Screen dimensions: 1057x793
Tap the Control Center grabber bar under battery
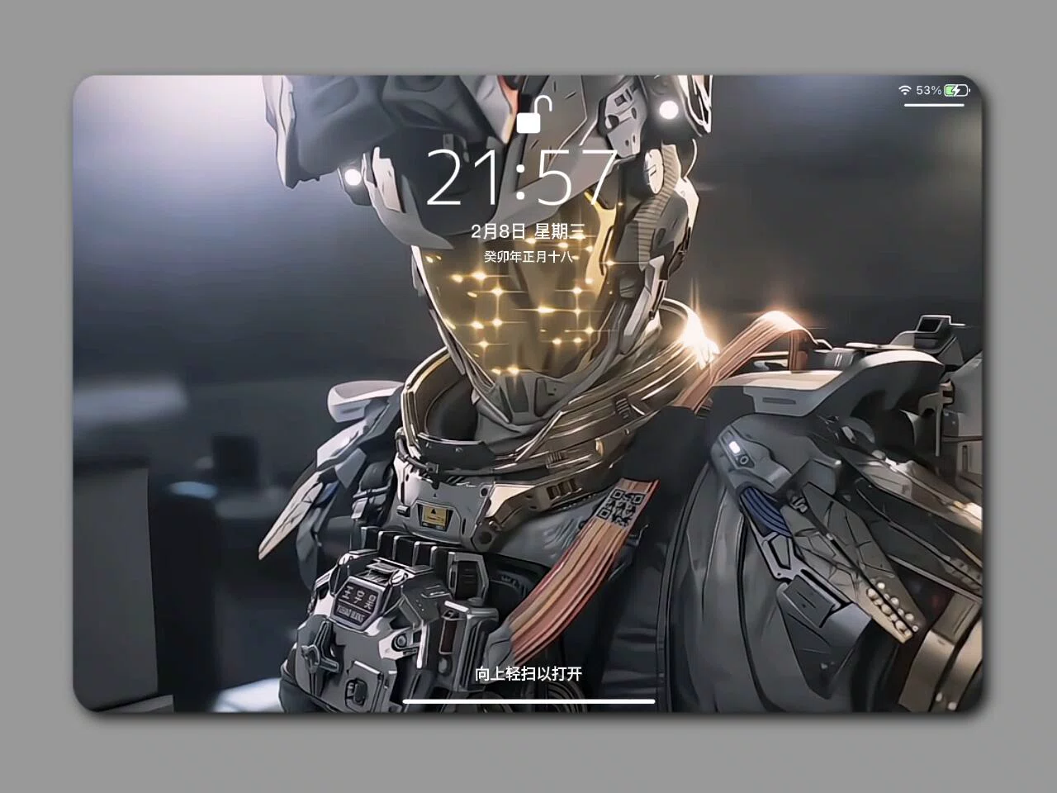[934, 104]
